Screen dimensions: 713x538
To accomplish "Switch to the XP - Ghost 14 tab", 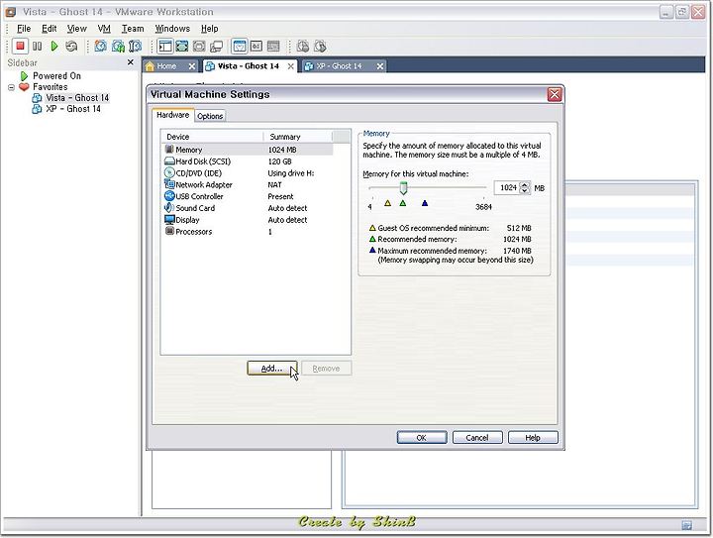I will click(x=339, y=66).
